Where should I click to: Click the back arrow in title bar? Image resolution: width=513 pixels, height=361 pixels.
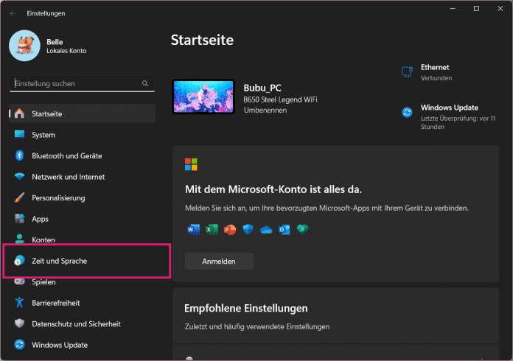click(x=13, y=13)
